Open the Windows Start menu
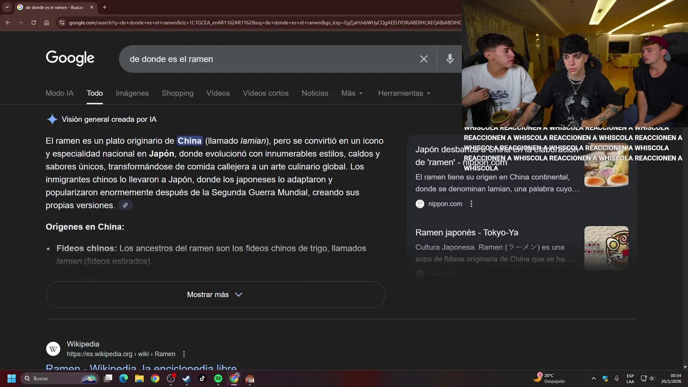The image size is (688, 387). [x=11, y=378]
